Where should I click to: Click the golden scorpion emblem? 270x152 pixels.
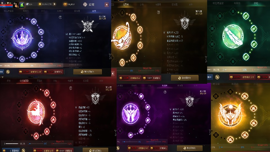(x=122, y=37)
